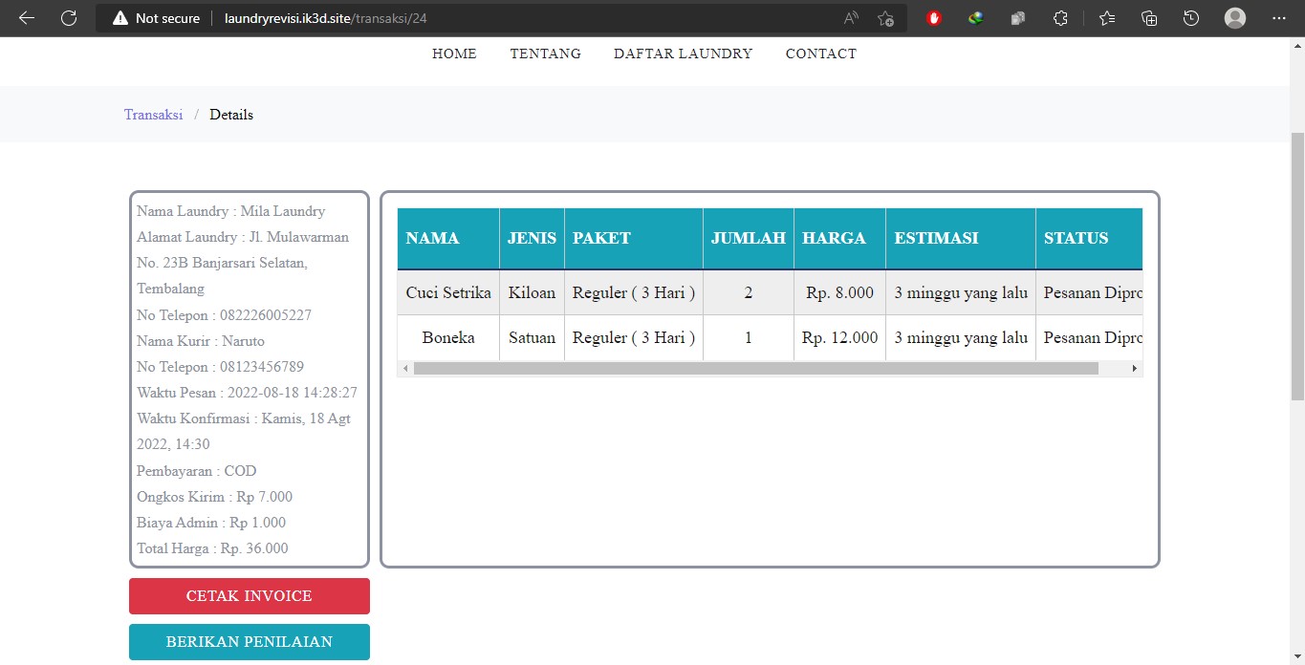Reload the page with the refresh icon
1305x665 pixels.
[x=69, y=18]
